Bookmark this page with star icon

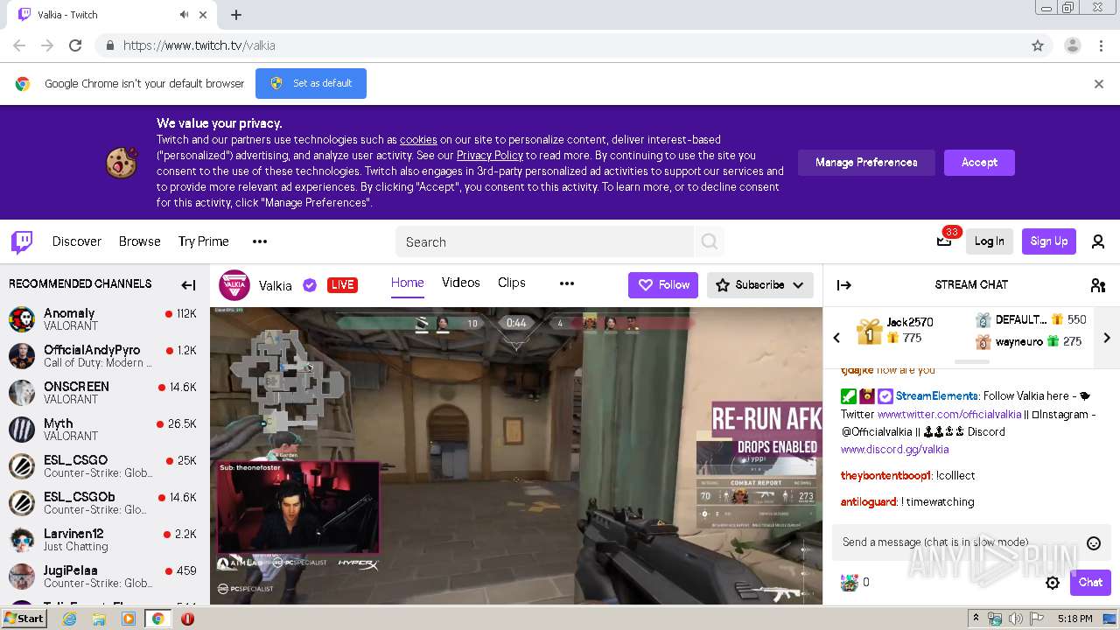pos(1038,45)
